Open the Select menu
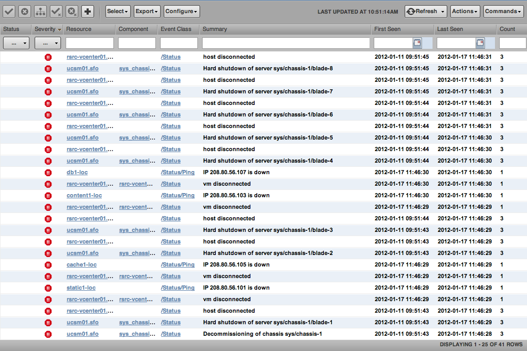 118,11
